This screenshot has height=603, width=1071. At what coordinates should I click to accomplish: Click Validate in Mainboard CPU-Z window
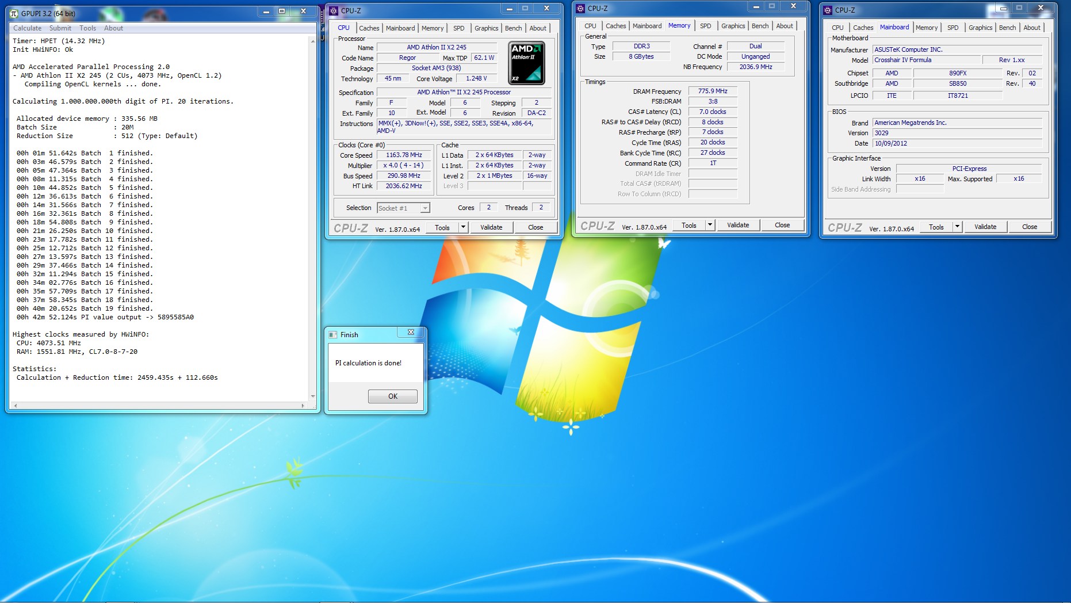tap(985, 227)
